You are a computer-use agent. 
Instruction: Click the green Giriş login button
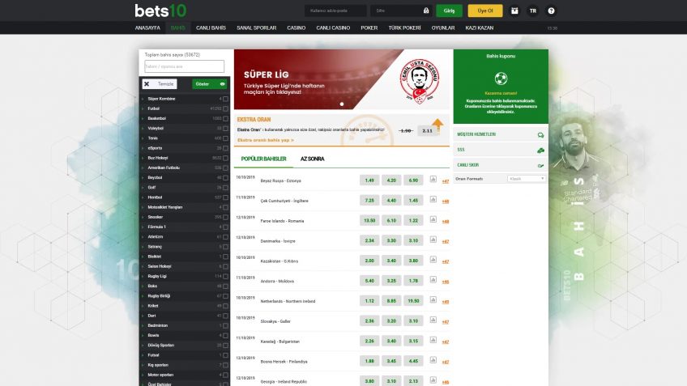449,11
